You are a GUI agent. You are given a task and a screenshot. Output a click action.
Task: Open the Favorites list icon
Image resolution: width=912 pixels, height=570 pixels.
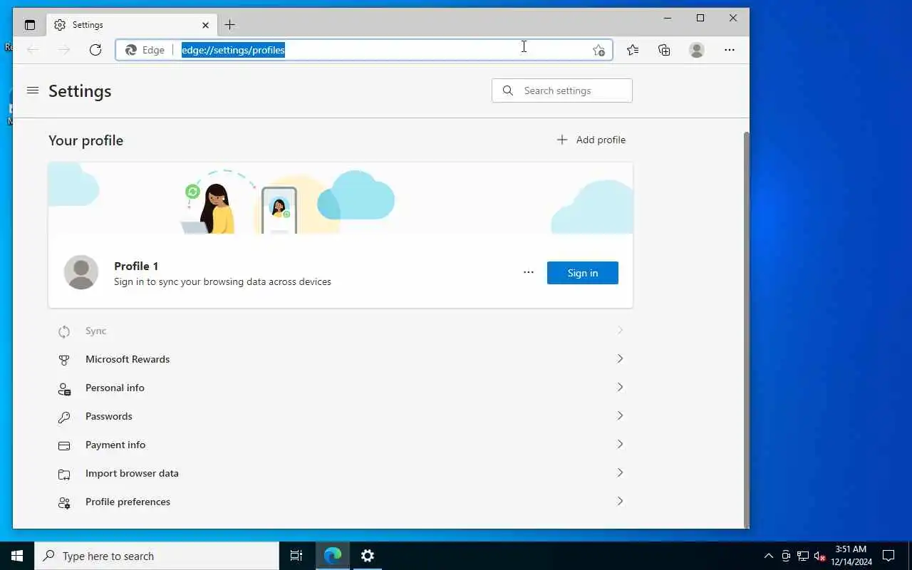click(633, 50)
